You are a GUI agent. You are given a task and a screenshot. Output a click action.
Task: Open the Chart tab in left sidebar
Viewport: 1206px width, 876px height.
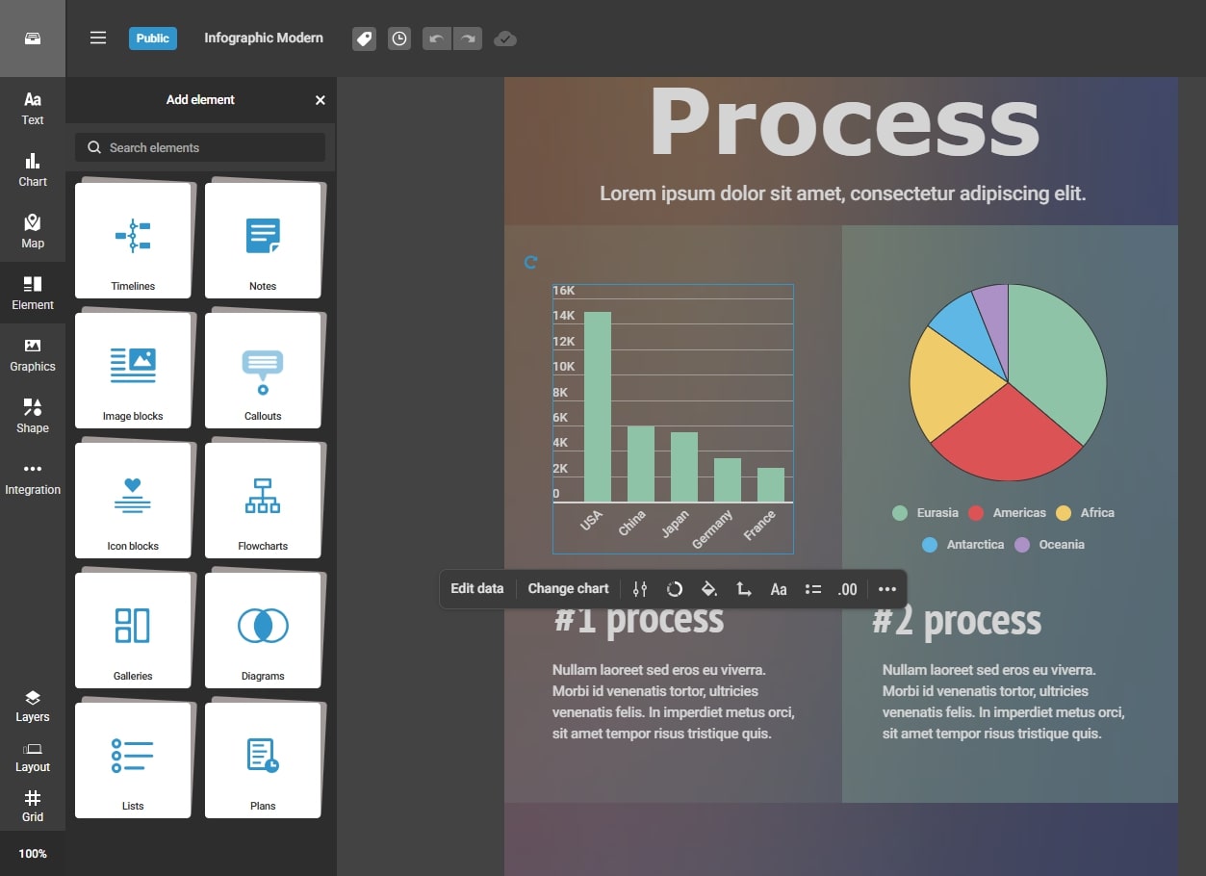click(33, 169)
